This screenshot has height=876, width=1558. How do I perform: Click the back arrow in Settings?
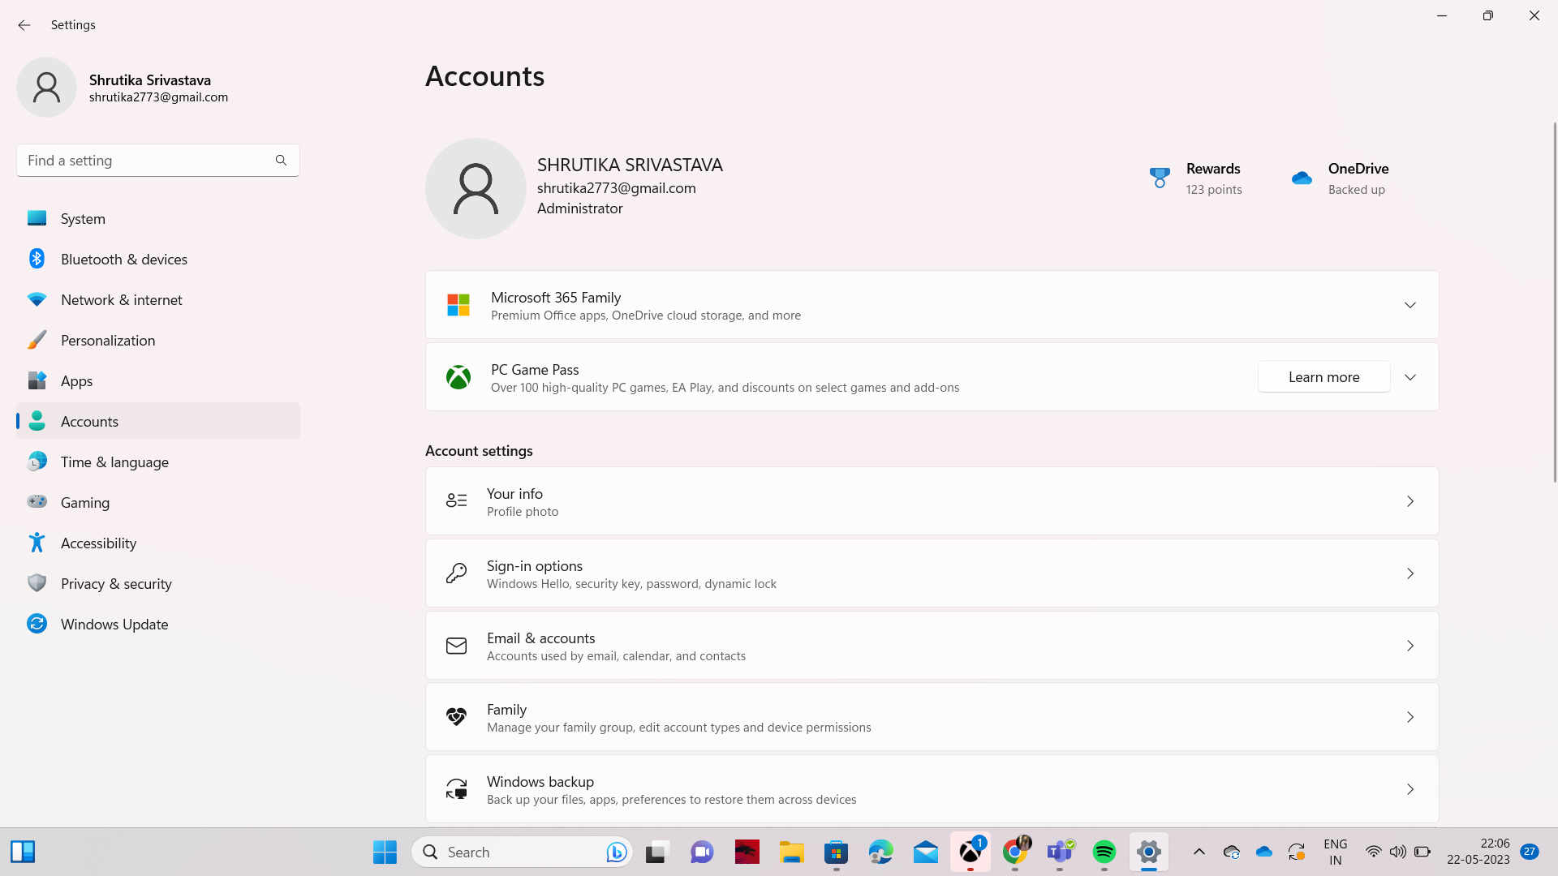24,25
